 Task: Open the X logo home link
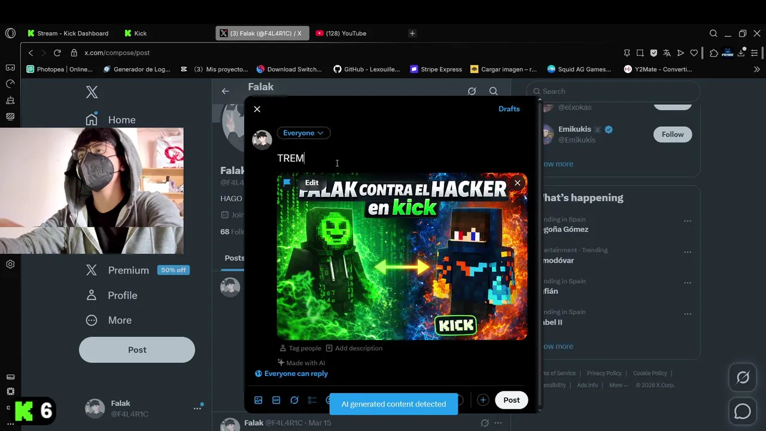[92, 92]
